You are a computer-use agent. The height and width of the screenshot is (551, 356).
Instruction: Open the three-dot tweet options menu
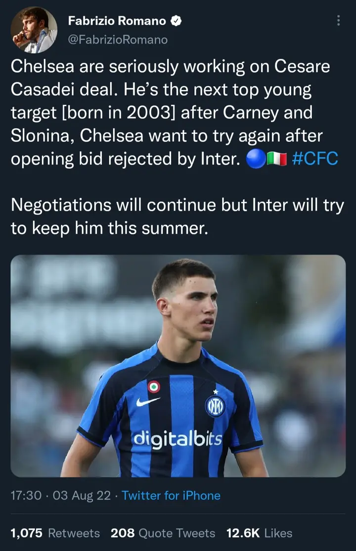338,21
